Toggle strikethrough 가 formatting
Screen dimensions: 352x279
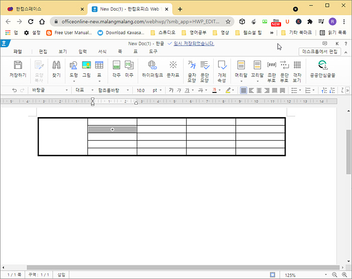(x=200, y=90)
